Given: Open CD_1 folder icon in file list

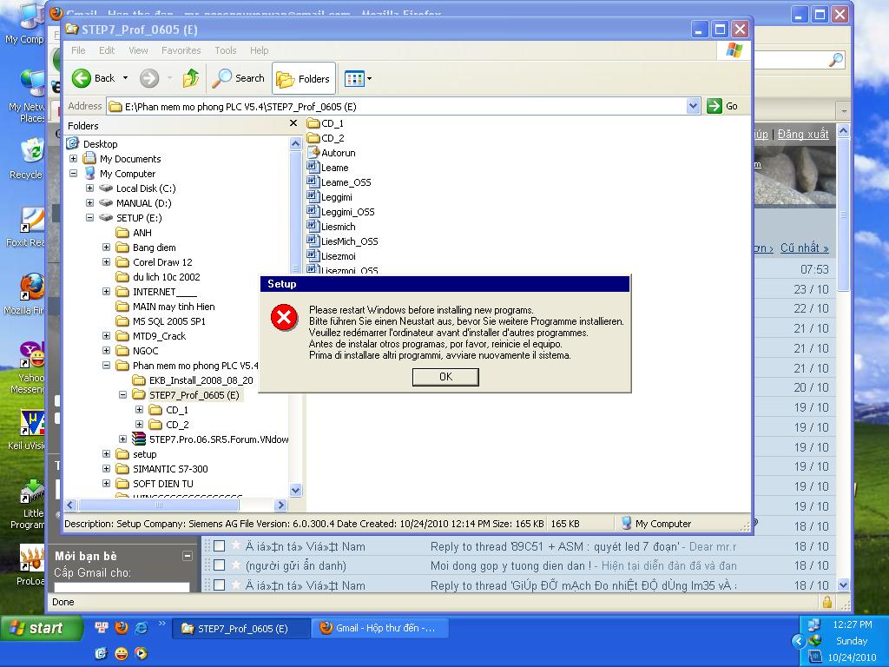Looking at the screenshot, I should [313, 123].
